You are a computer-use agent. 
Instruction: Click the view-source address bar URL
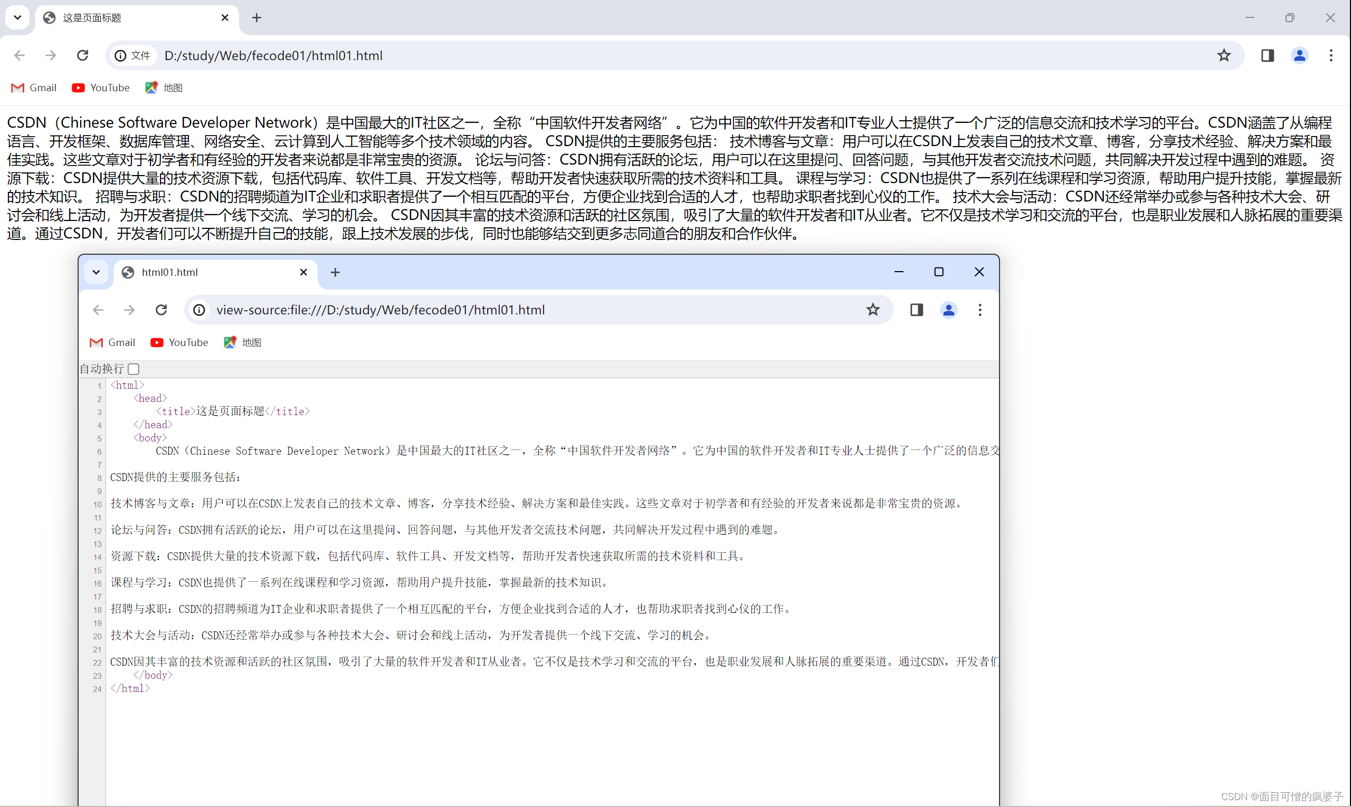(x=380, y=310)
